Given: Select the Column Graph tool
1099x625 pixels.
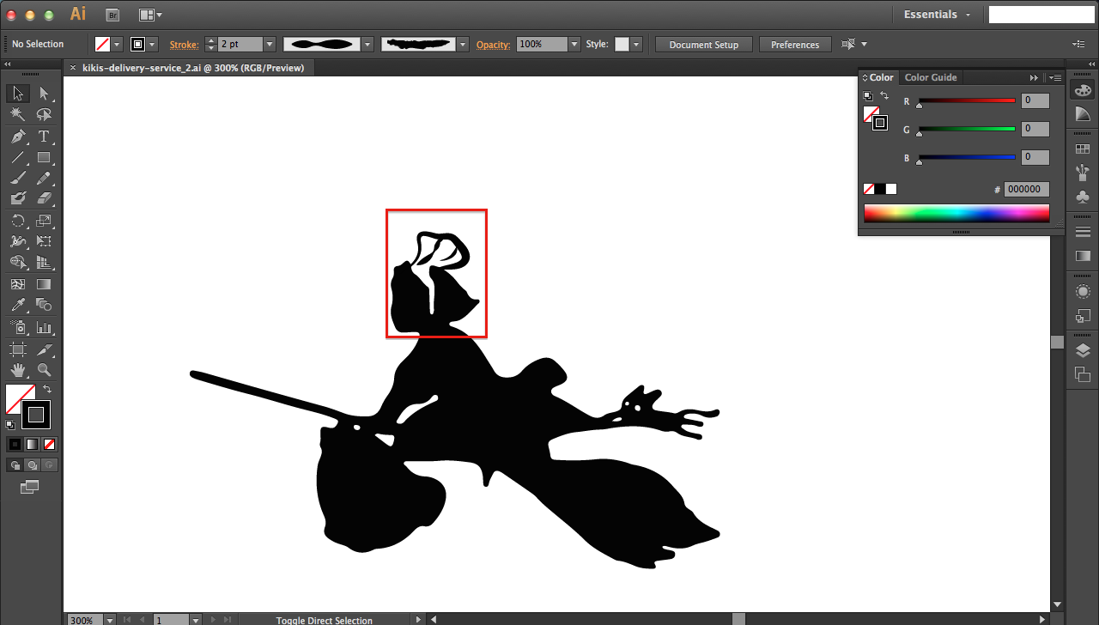Looking at the screenshot, I should point(44,327).
